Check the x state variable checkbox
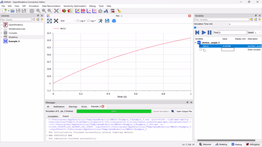This screenshot has width=262, height=147. pyautogui.click(x=201, y=49)
